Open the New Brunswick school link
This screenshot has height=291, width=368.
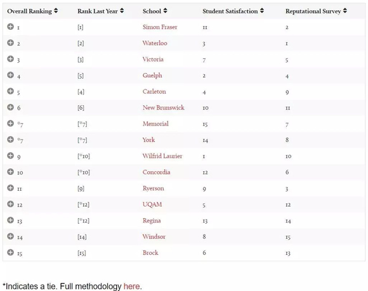pos(163,108)
